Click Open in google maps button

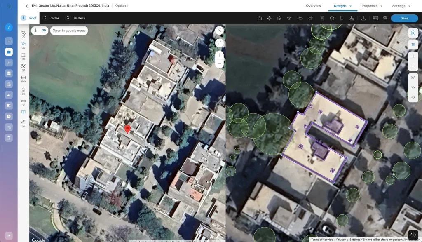click(x=69, y=31)
